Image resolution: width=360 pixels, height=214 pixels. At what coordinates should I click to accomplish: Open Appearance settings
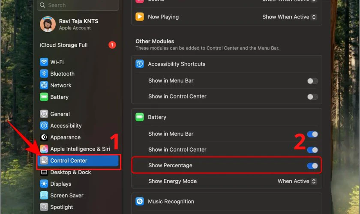point(78,137)
